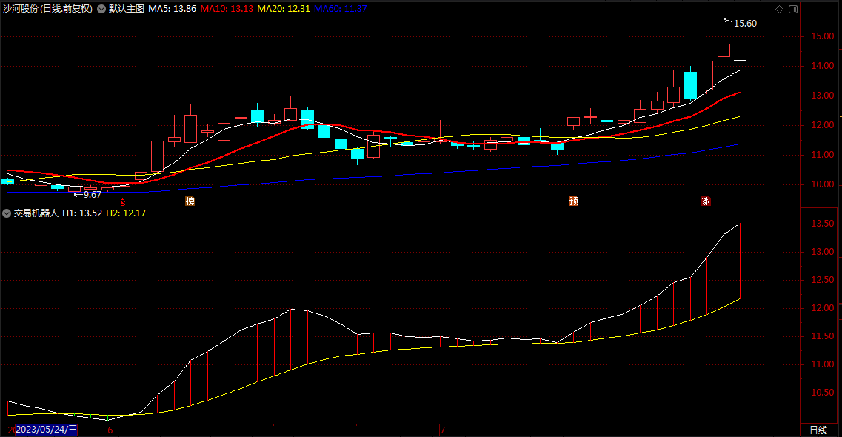
Task: Click the 10.00 main chart axis label
Action: 823,184
